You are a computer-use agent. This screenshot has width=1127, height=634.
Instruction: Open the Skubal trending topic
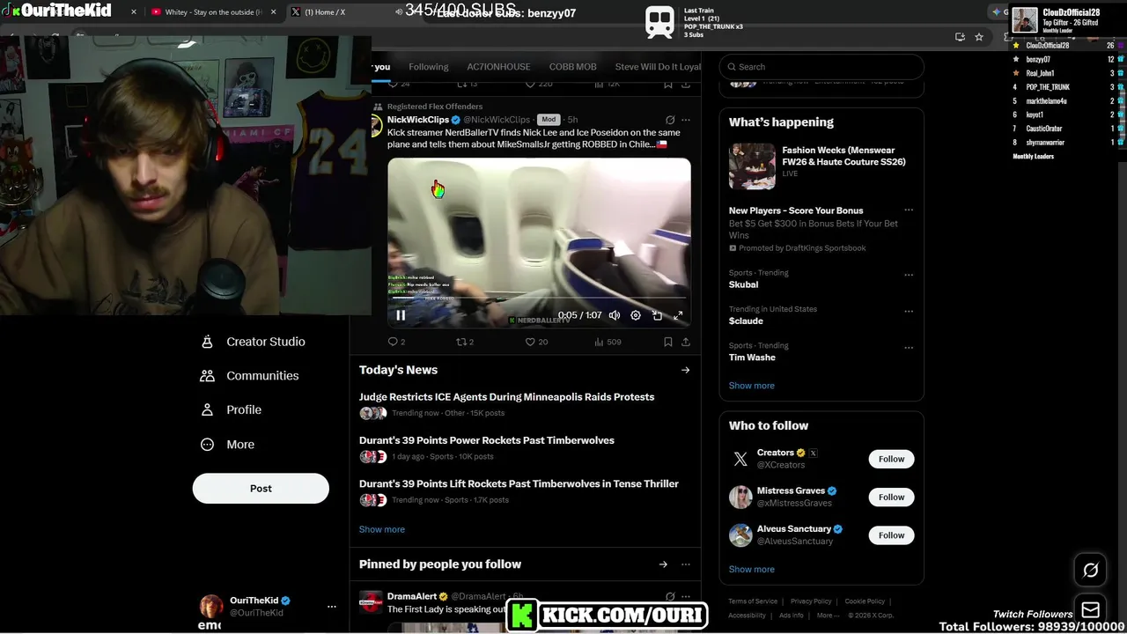coord(743,284)
